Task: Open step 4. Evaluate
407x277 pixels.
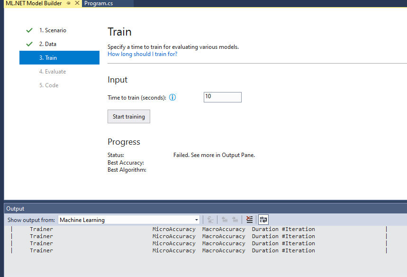Action: pyautogui.click(x=53, y=72)
